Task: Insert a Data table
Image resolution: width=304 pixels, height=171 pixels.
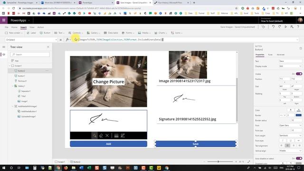Action: (x=111, y=33)
